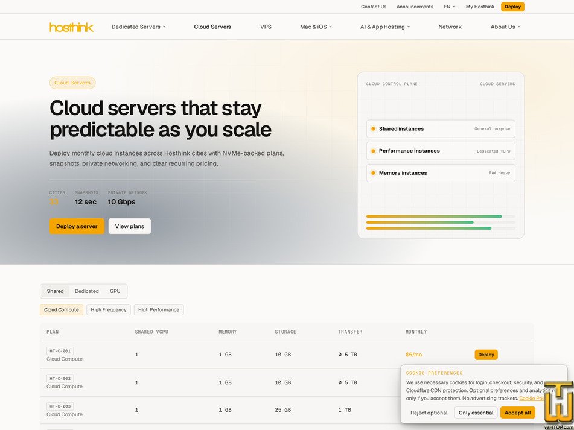This screenshot has height=430, width=574.
Task: Click the HT-C-002 plan code
Action: [x=60, y=379]
